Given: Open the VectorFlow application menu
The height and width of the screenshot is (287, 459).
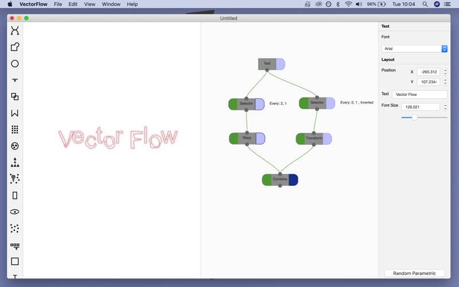Looking at the screenshot, I should [x=33, y=4].
